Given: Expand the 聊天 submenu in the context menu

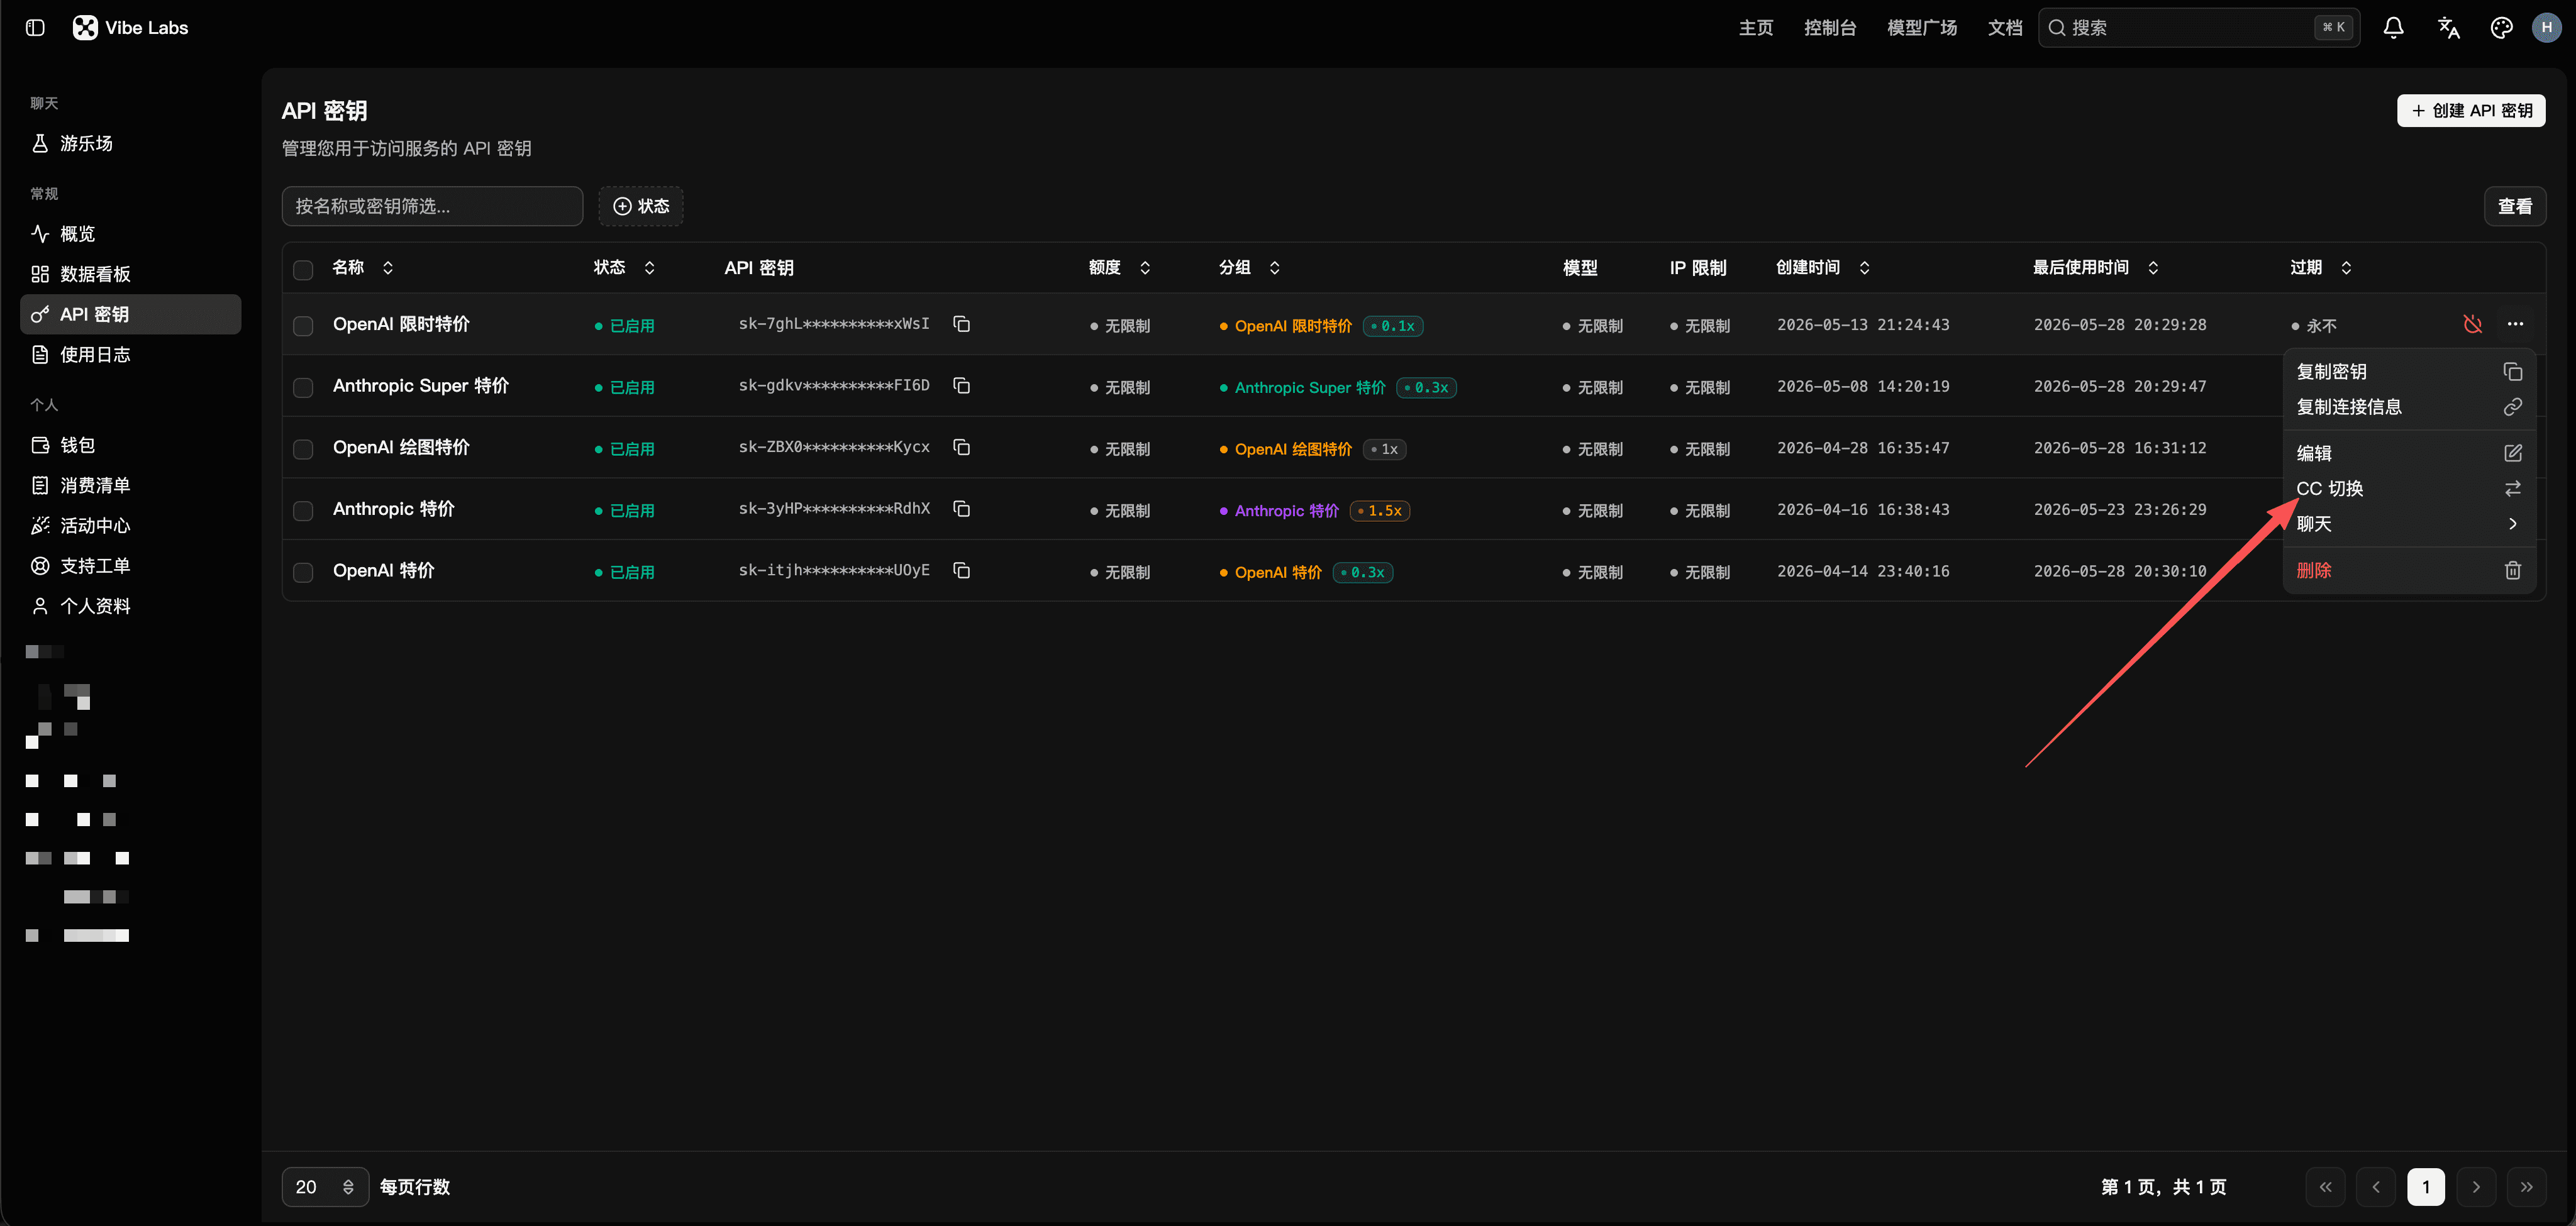Looking at the screenshot, I should point(2408,524).
